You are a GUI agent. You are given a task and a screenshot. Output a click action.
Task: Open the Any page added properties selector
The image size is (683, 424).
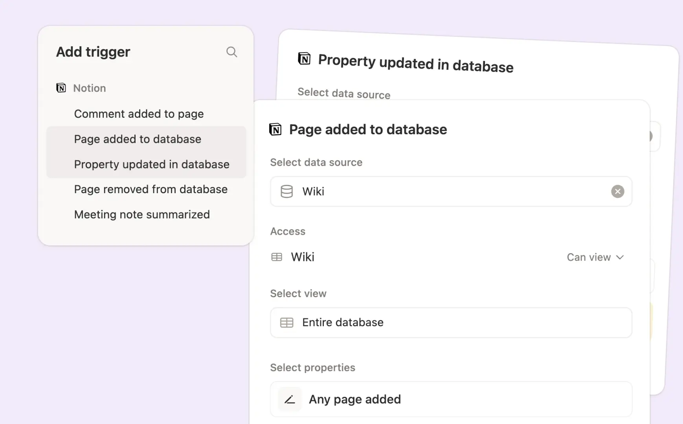(x=451, y=399)
